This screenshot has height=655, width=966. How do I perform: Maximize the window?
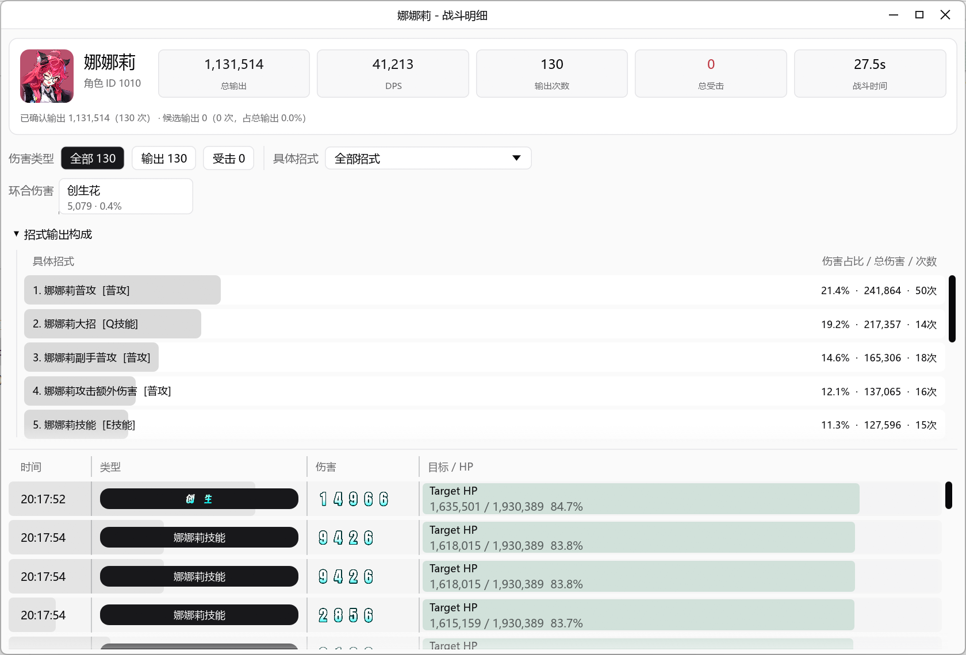point(919,15)
